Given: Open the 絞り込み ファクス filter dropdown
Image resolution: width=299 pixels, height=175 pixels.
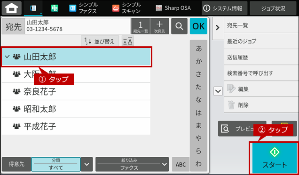Looking at the screenshot, I should [x=132, y=164].
